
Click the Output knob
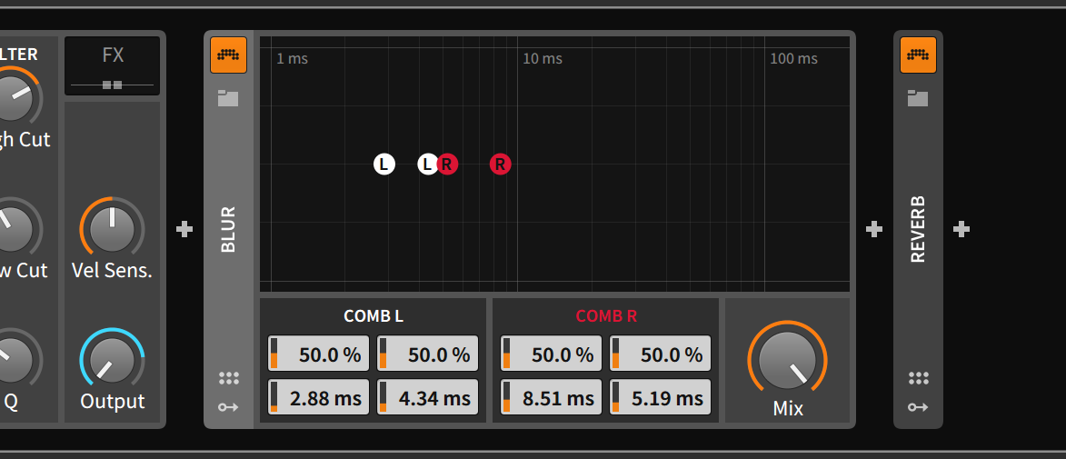click(112, 361)
